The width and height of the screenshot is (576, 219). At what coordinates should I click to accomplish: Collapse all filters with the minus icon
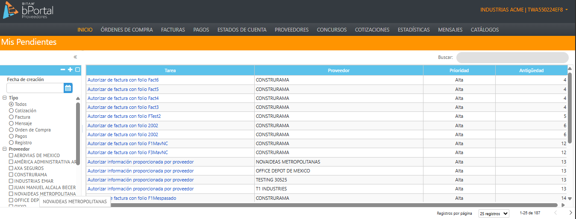pyautogui.click(x=63, y=70)
